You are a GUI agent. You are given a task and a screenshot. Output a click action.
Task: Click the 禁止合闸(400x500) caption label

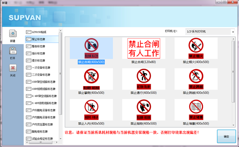pos(91,62)
